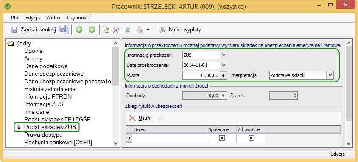358x162 pixels.
Task: Toggle the Społeczne checkbox in new row
Action: 222,138
